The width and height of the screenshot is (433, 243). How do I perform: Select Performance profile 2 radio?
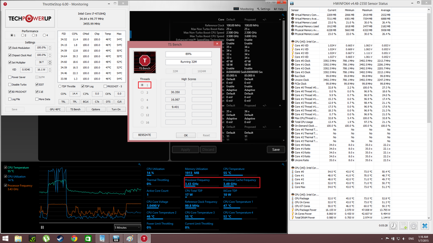(23, 35)
